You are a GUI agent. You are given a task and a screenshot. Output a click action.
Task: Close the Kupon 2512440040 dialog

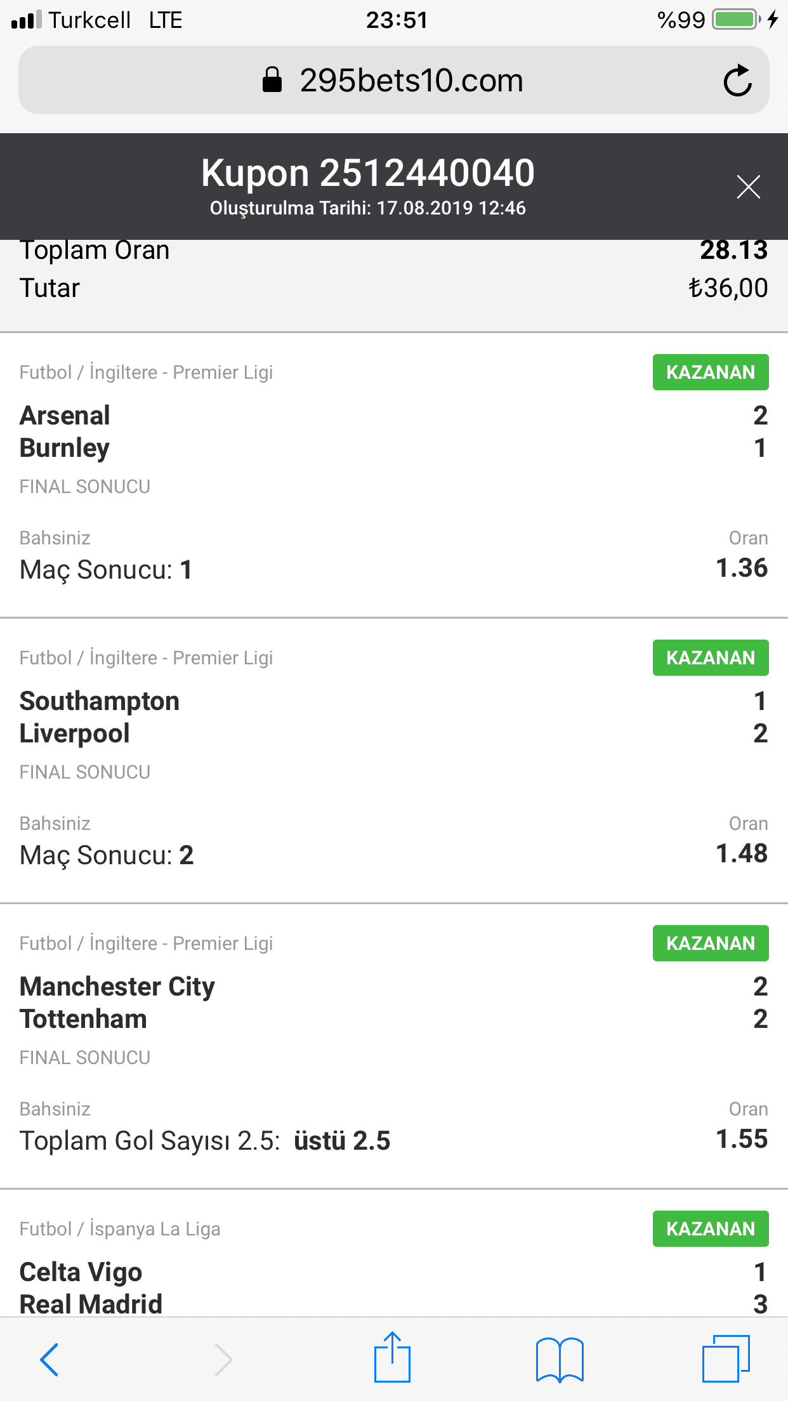[749, 187]
